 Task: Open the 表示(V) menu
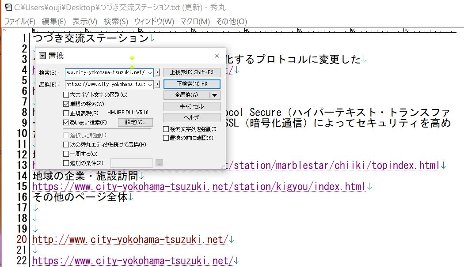[x=85, y=21]
